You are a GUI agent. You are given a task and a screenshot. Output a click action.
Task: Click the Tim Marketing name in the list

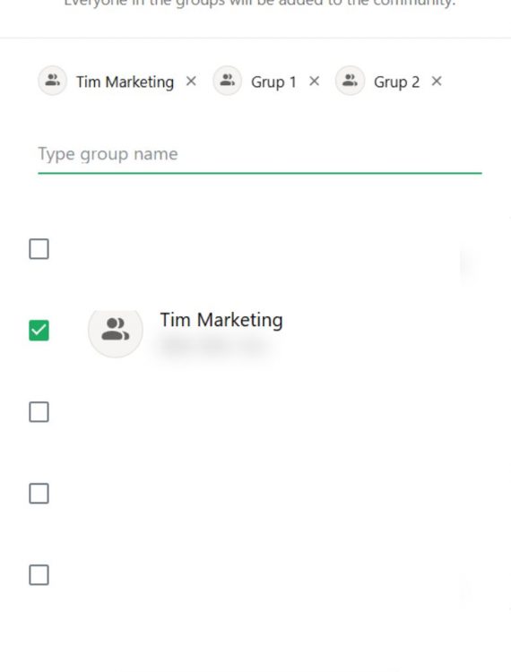click(x=221, y=320)
